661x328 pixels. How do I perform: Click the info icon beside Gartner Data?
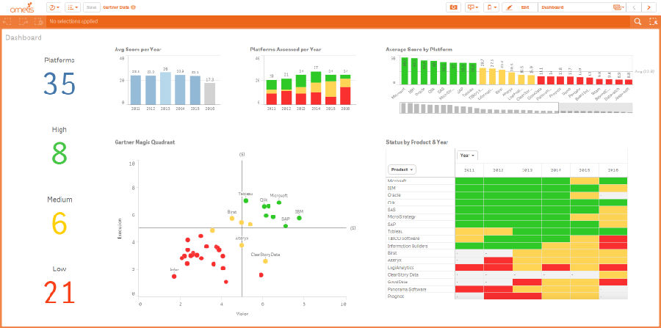point(133,7)
